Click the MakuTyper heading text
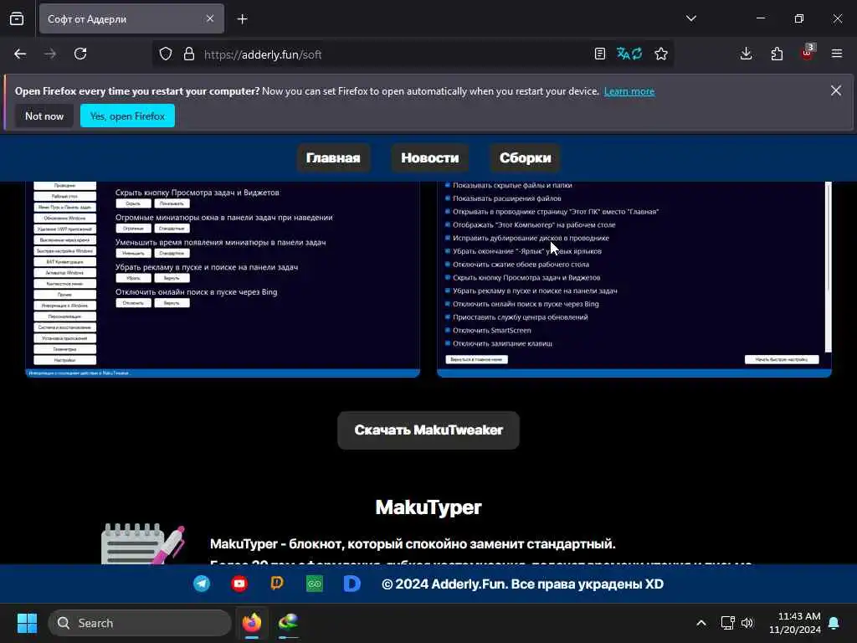The image size is (857, 643). [428, 507]
